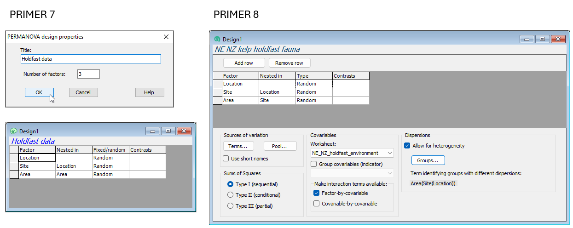Click the Remove row button
This screenshot has height=228, width=573.
289,63
